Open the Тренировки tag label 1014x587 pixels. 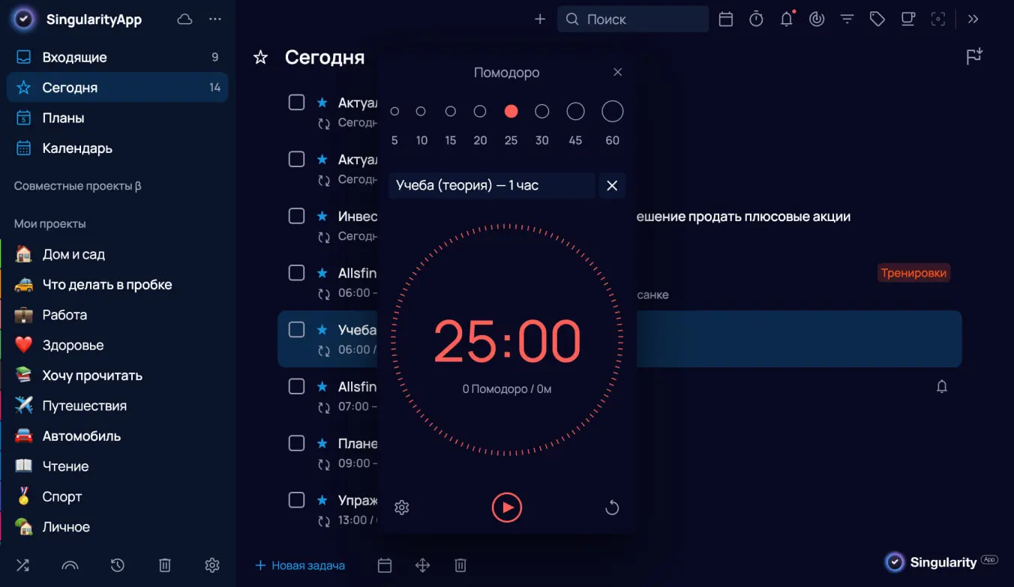[913, 273]
